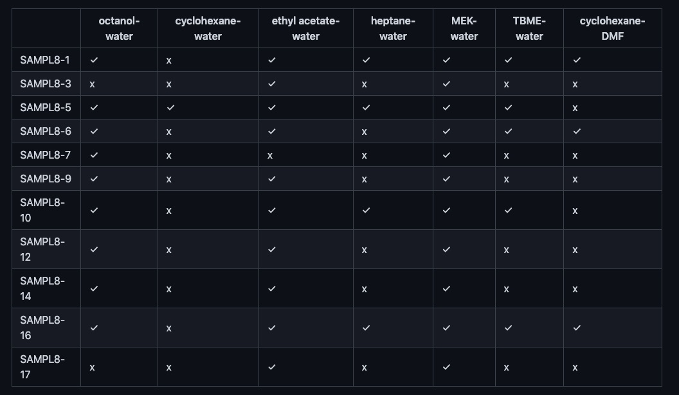The image size is (679, 395).
Task: Click the checkmark for SAMPL8-6 TBME-water
Action: point(509,131)
